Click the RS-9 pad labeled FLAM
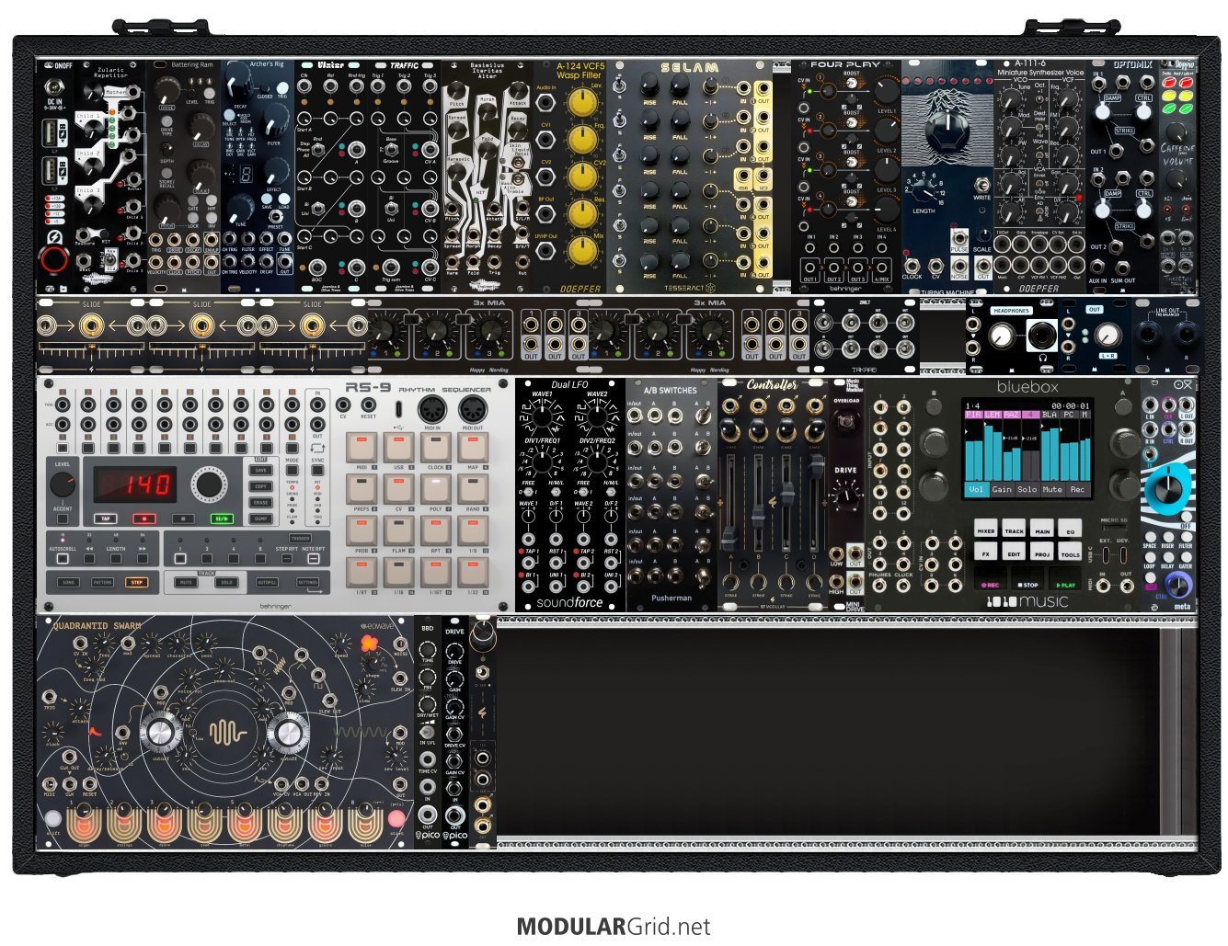This screenshot has height=946, width=1228. tap(398, 530)
